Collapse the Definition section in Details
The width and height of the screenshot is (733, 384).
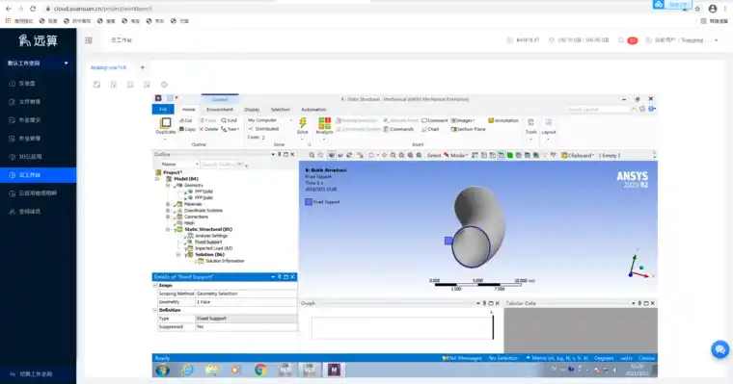point(155,310)
